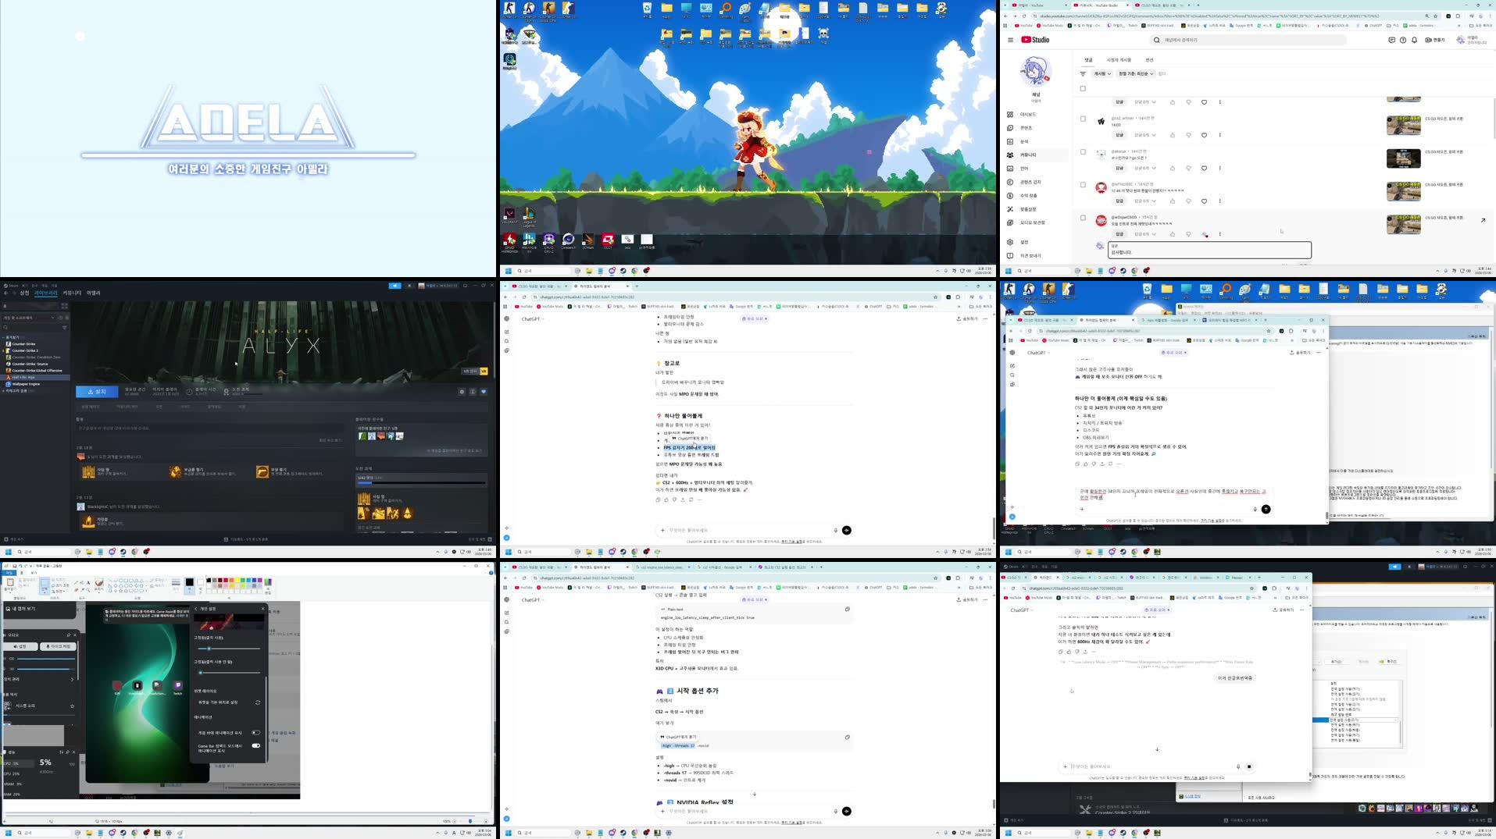Favorite Half-Life Alyx using the heart icon
Screen dimensions: 1496x839
point(484,392)
